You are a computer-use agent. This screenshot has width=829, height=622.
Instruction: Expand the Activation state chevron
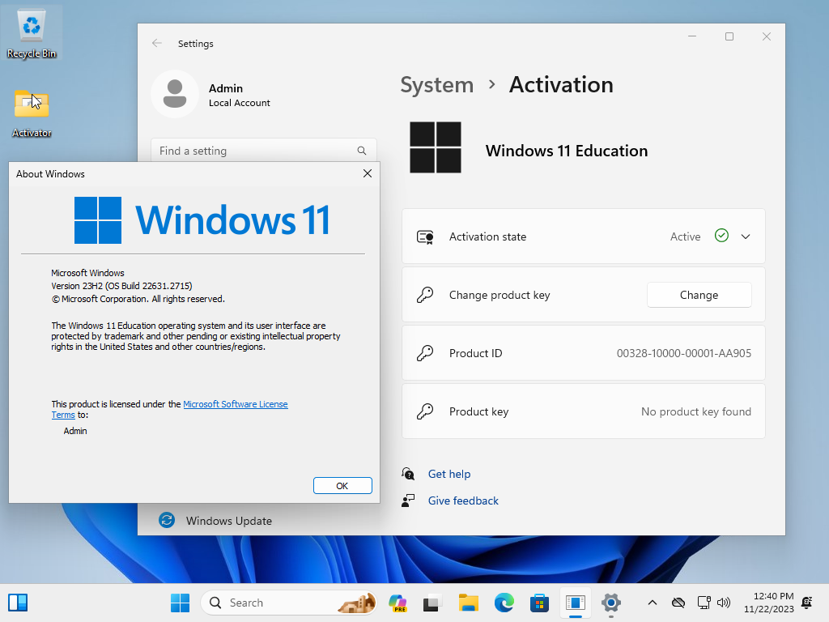coord(746,236)
